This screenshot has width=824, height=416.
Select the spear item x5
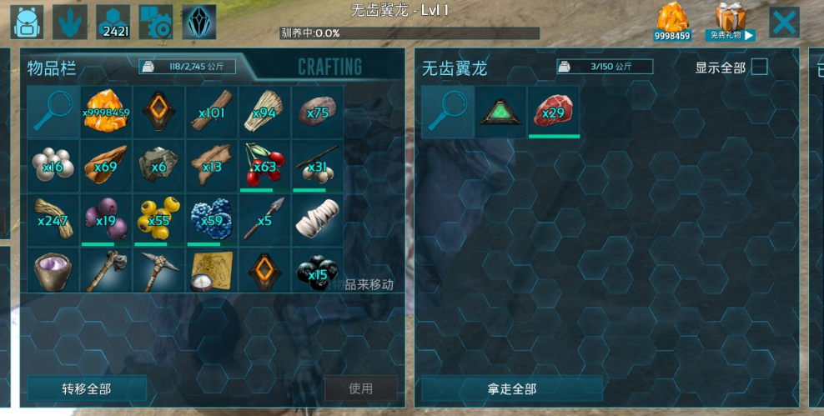264,220
